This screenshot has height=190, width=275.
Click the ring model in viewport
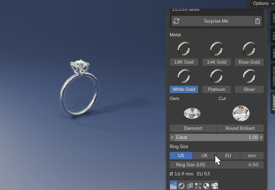pyautogui.click(x=79, y=88)
